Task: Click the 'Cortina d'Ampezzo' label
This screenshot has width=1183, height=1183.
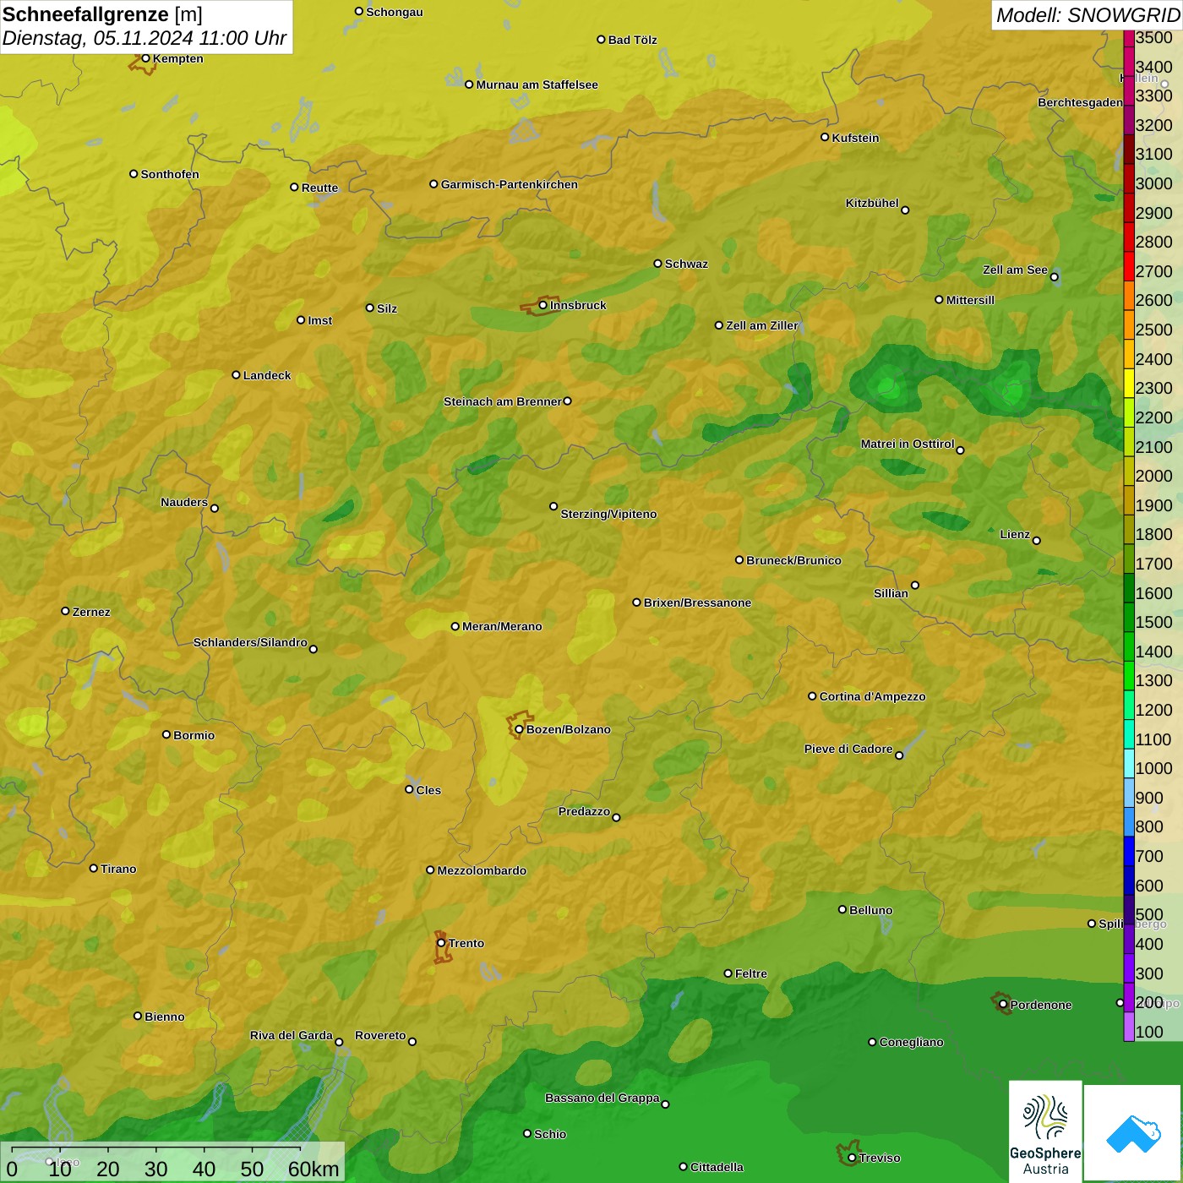Action: [x=873, y=696]
